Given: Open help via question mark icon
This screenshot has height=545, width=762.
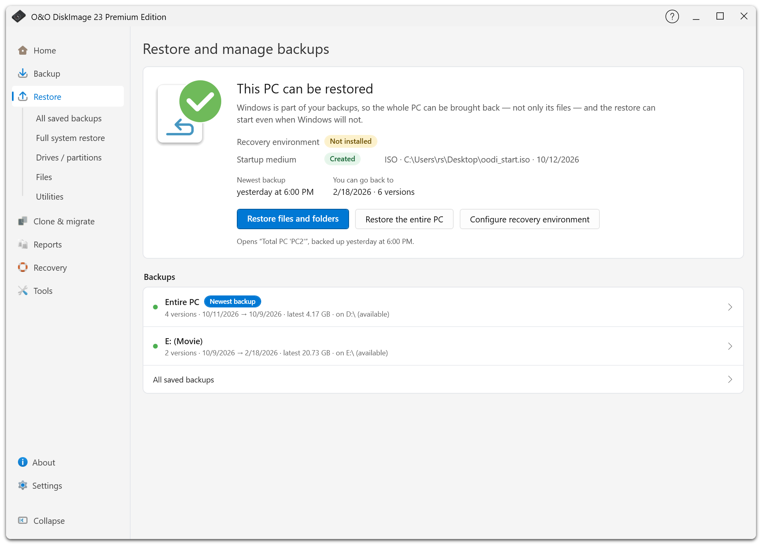Looking at the screenshot, I should click(672, 16).
